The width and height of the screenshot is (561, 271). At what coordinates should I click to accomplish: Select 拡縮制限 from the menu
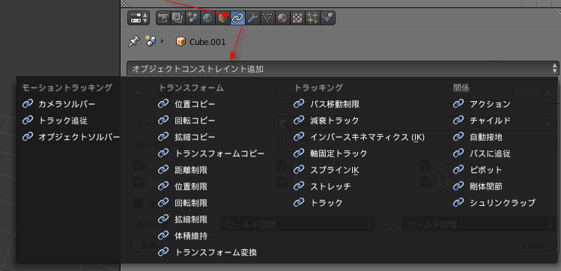183,219
